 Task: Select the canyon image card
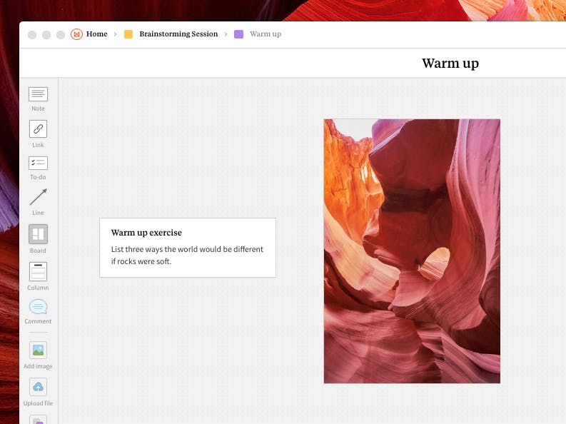(x=412, y=251)
